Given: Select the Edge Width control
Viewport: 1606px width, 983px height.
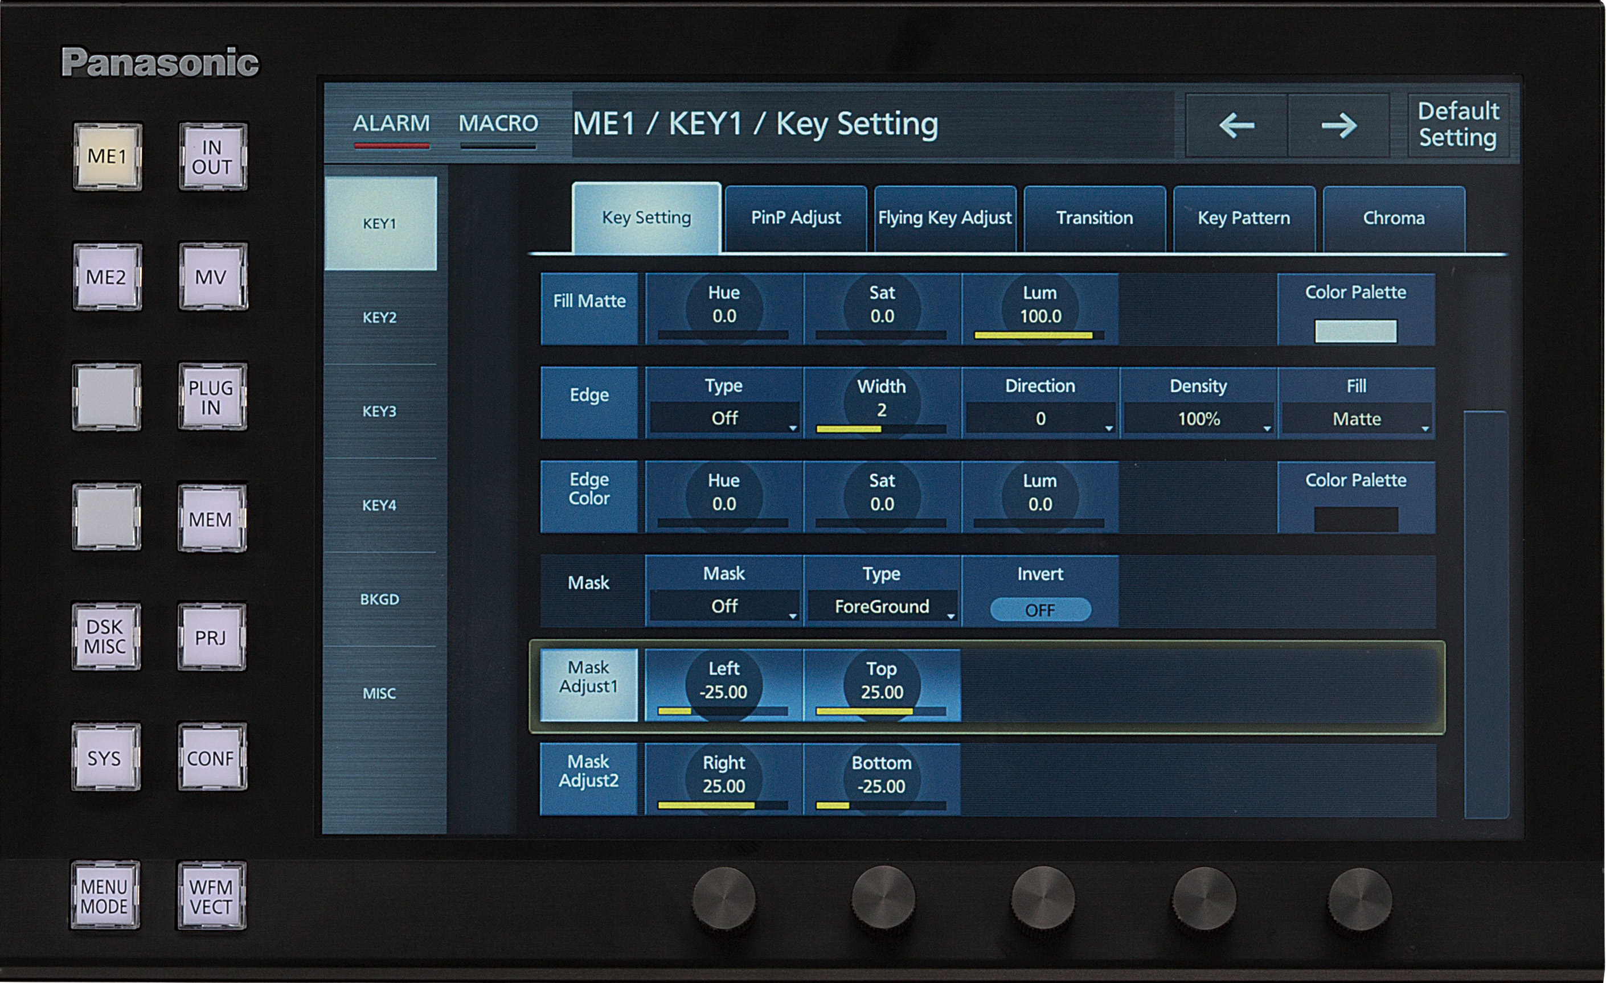Looking at the screenshot, I should coord(883,402).
